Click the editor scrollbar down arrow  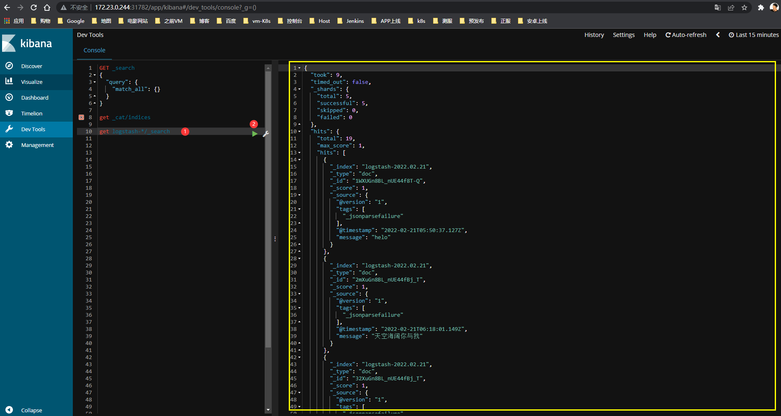point(268,410)
